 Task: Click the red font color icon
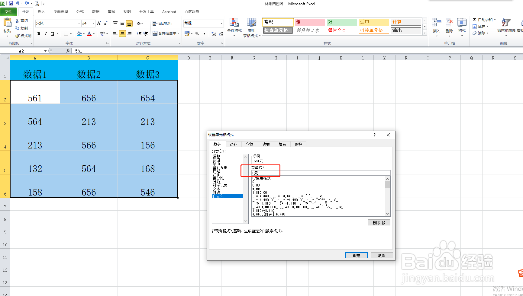pyautogui.click(x=89, y=34)
